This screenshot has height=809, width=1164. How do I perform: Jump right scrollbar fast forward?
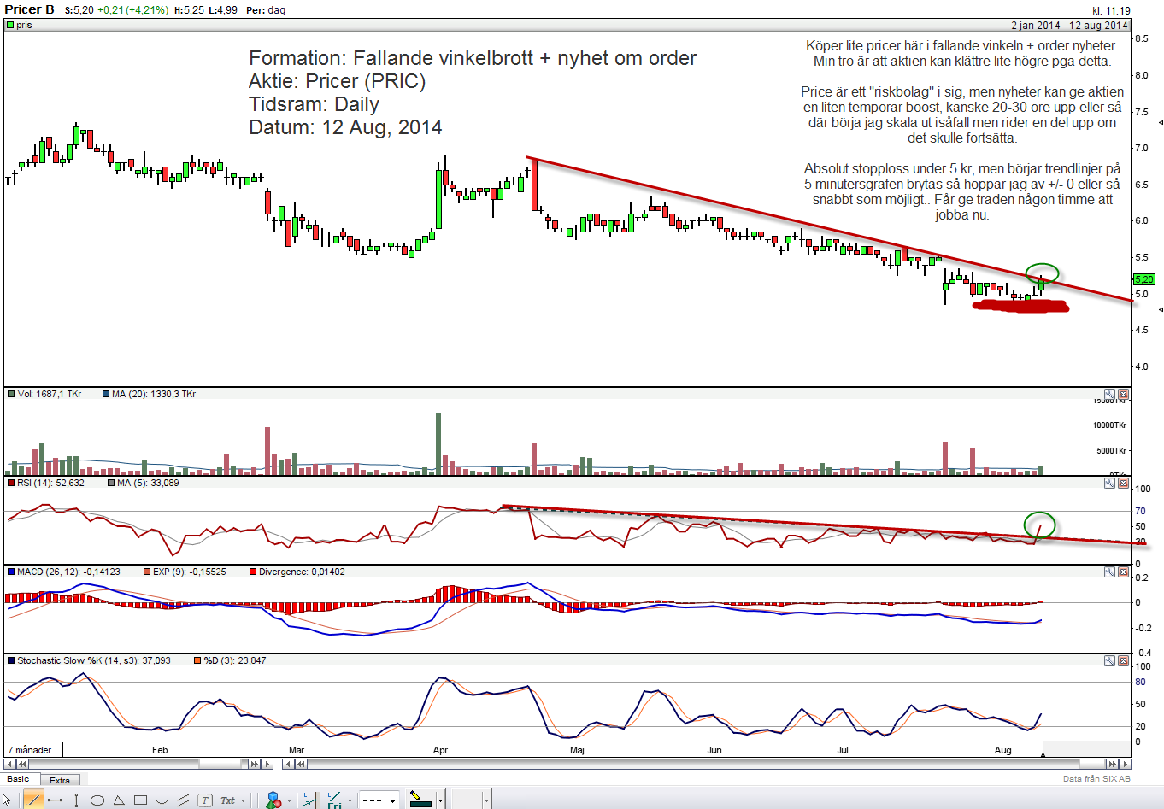(x=1112, y=764)
